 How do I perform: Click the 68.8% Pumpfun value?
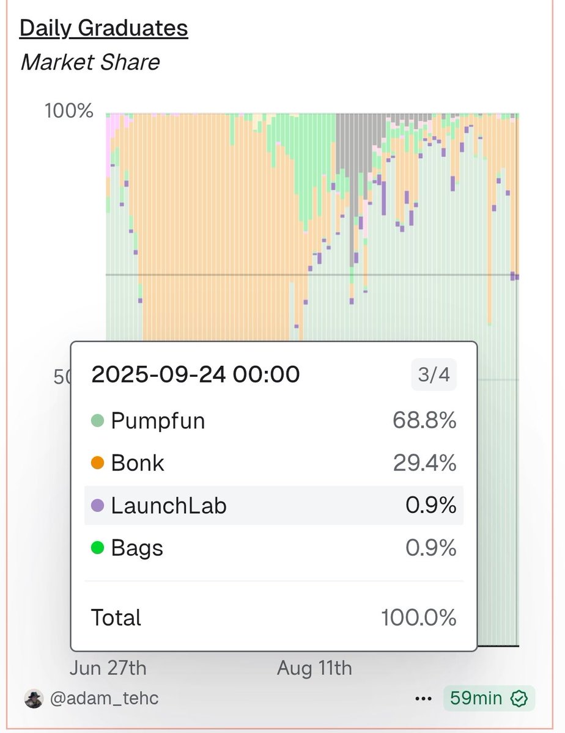point(424,421)
